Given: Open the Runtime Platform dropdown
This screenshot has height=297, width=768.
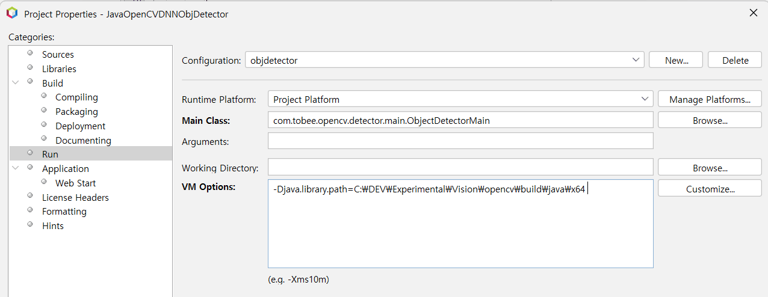Looking at the screenshot, I should pyautogui.click(x=460, y=99).
